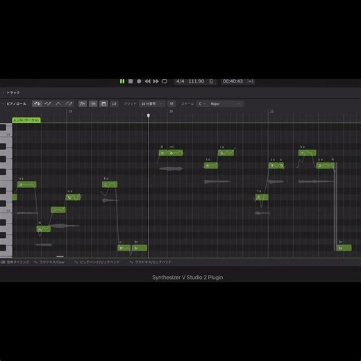Screen dimensions: 361x361
Task: Click the horizontal scrollbar thumb under the piano roll
Action: coord(60,256)
